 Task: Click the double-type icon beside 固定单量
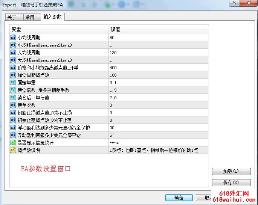click(x=13, y=83)
